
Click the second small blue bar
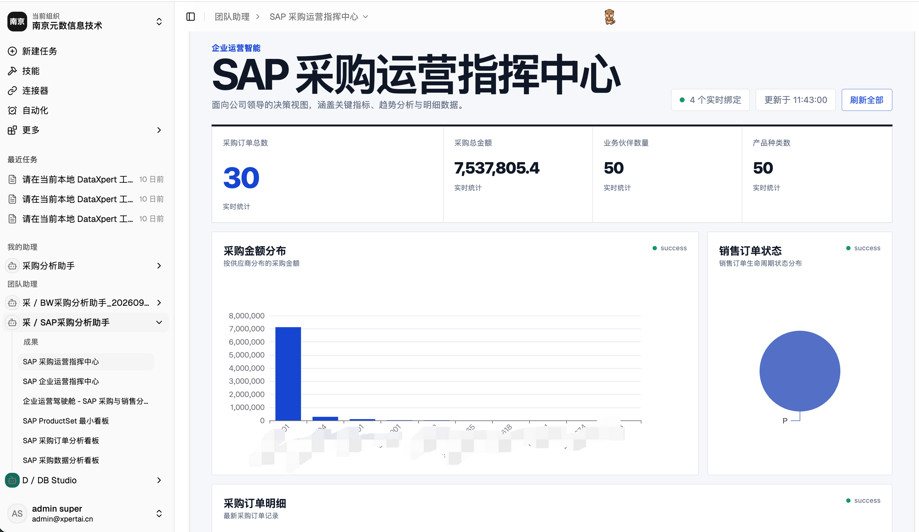tap(325, 418)
